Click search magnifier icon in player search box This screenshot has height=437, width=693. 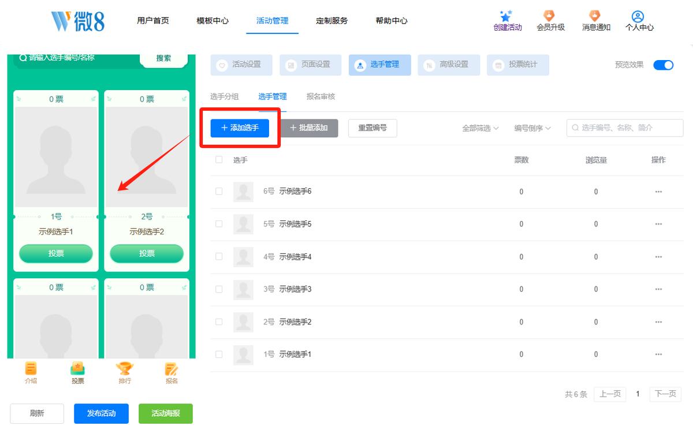pos(575,128)
